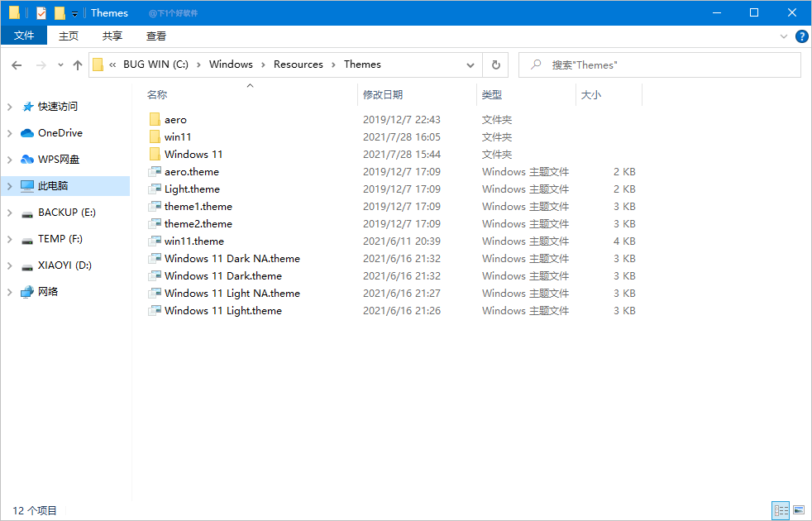812x521 pixels.
Task: Click the BACKUP (E:) drive icon
Action: tap(27, 213)
